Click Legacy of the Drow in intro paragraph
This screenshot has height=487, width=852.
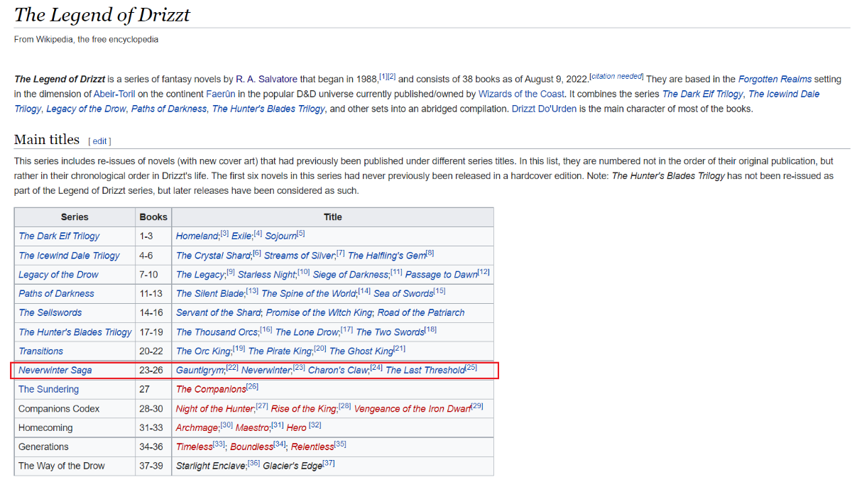click(x=87, y=109)
